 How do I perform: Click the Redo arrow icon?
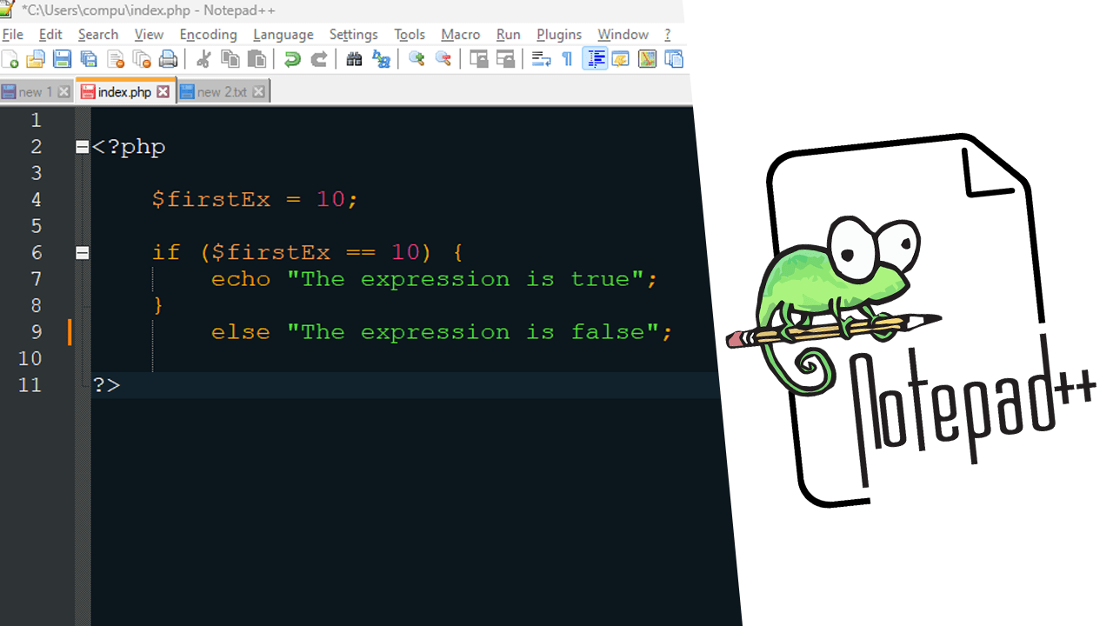click(x=319, y=59)
